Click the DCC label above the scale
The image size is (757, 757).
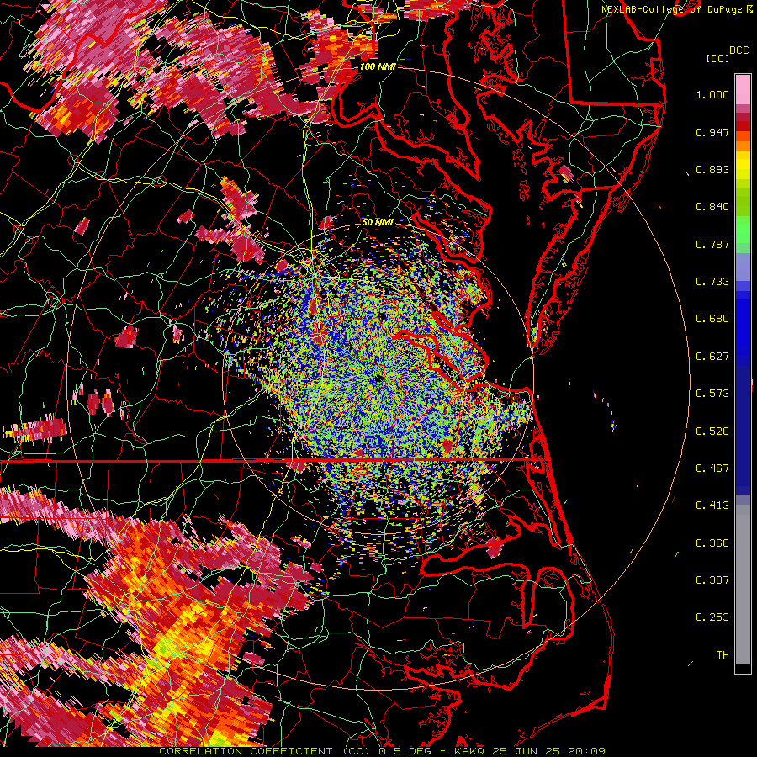pyautogui.click(x=738, y=50)
